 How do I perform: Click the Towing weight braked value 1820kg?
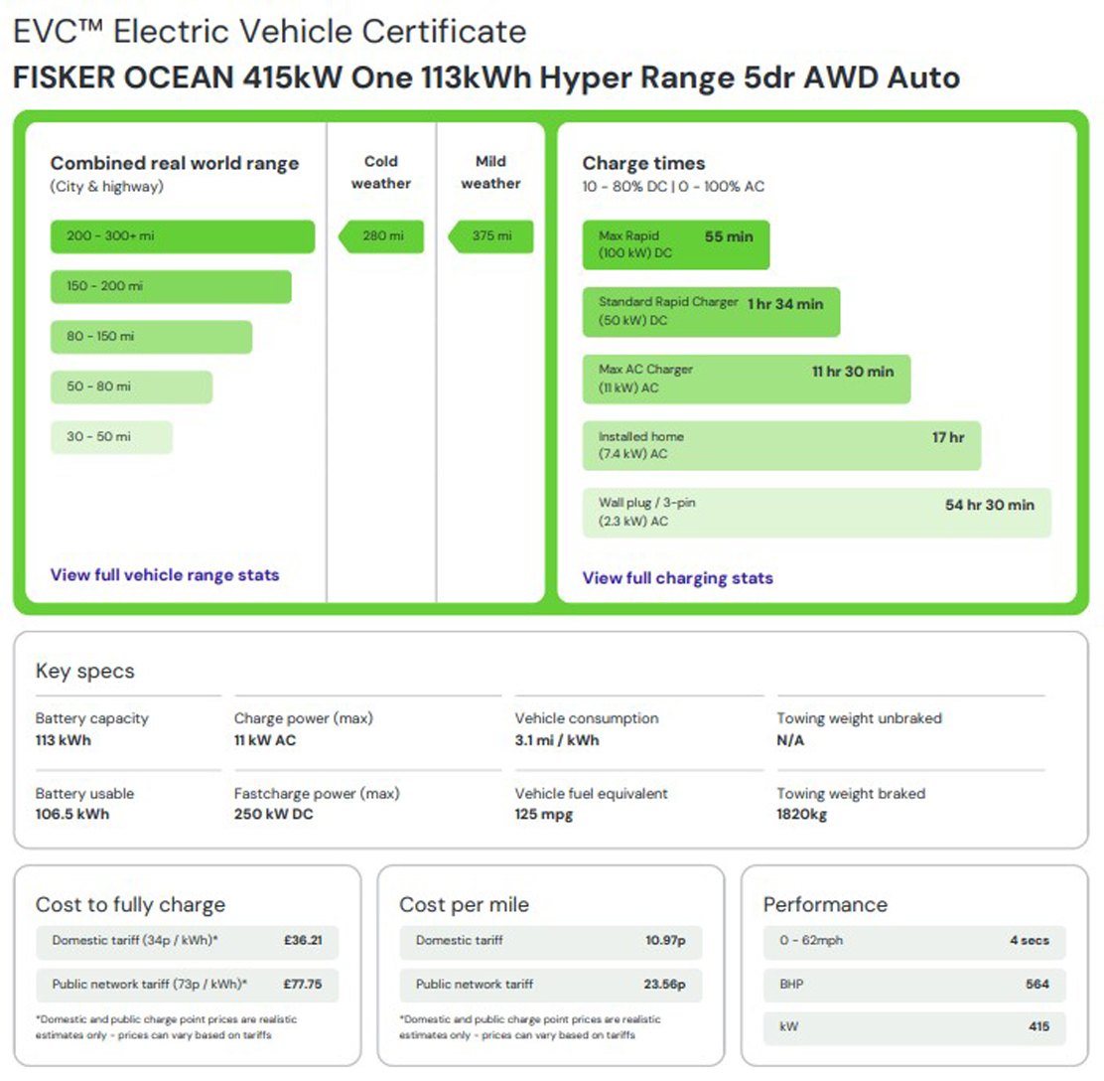pyautogui.click(x=802, y=814)
